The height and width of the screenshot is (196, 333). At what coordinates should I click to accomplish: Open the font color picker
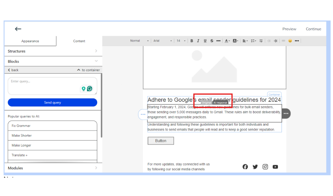click(227, 41)
